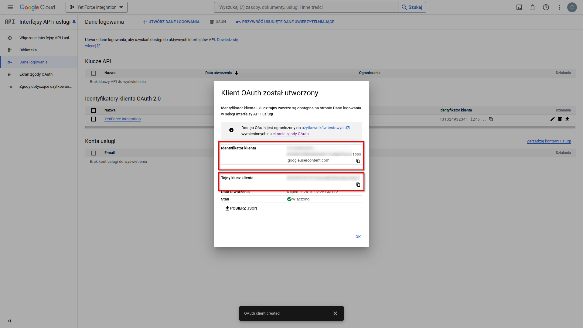The width and height of the screenshot is (583, 328).
Task: Open the YetiForce integration client link
Action: click(x=122, y=119)
